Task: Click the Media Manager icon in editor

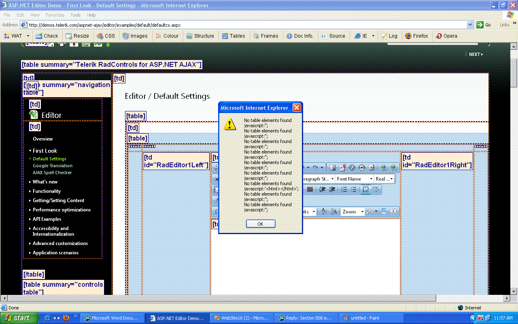Action: (x=362, y=168)
